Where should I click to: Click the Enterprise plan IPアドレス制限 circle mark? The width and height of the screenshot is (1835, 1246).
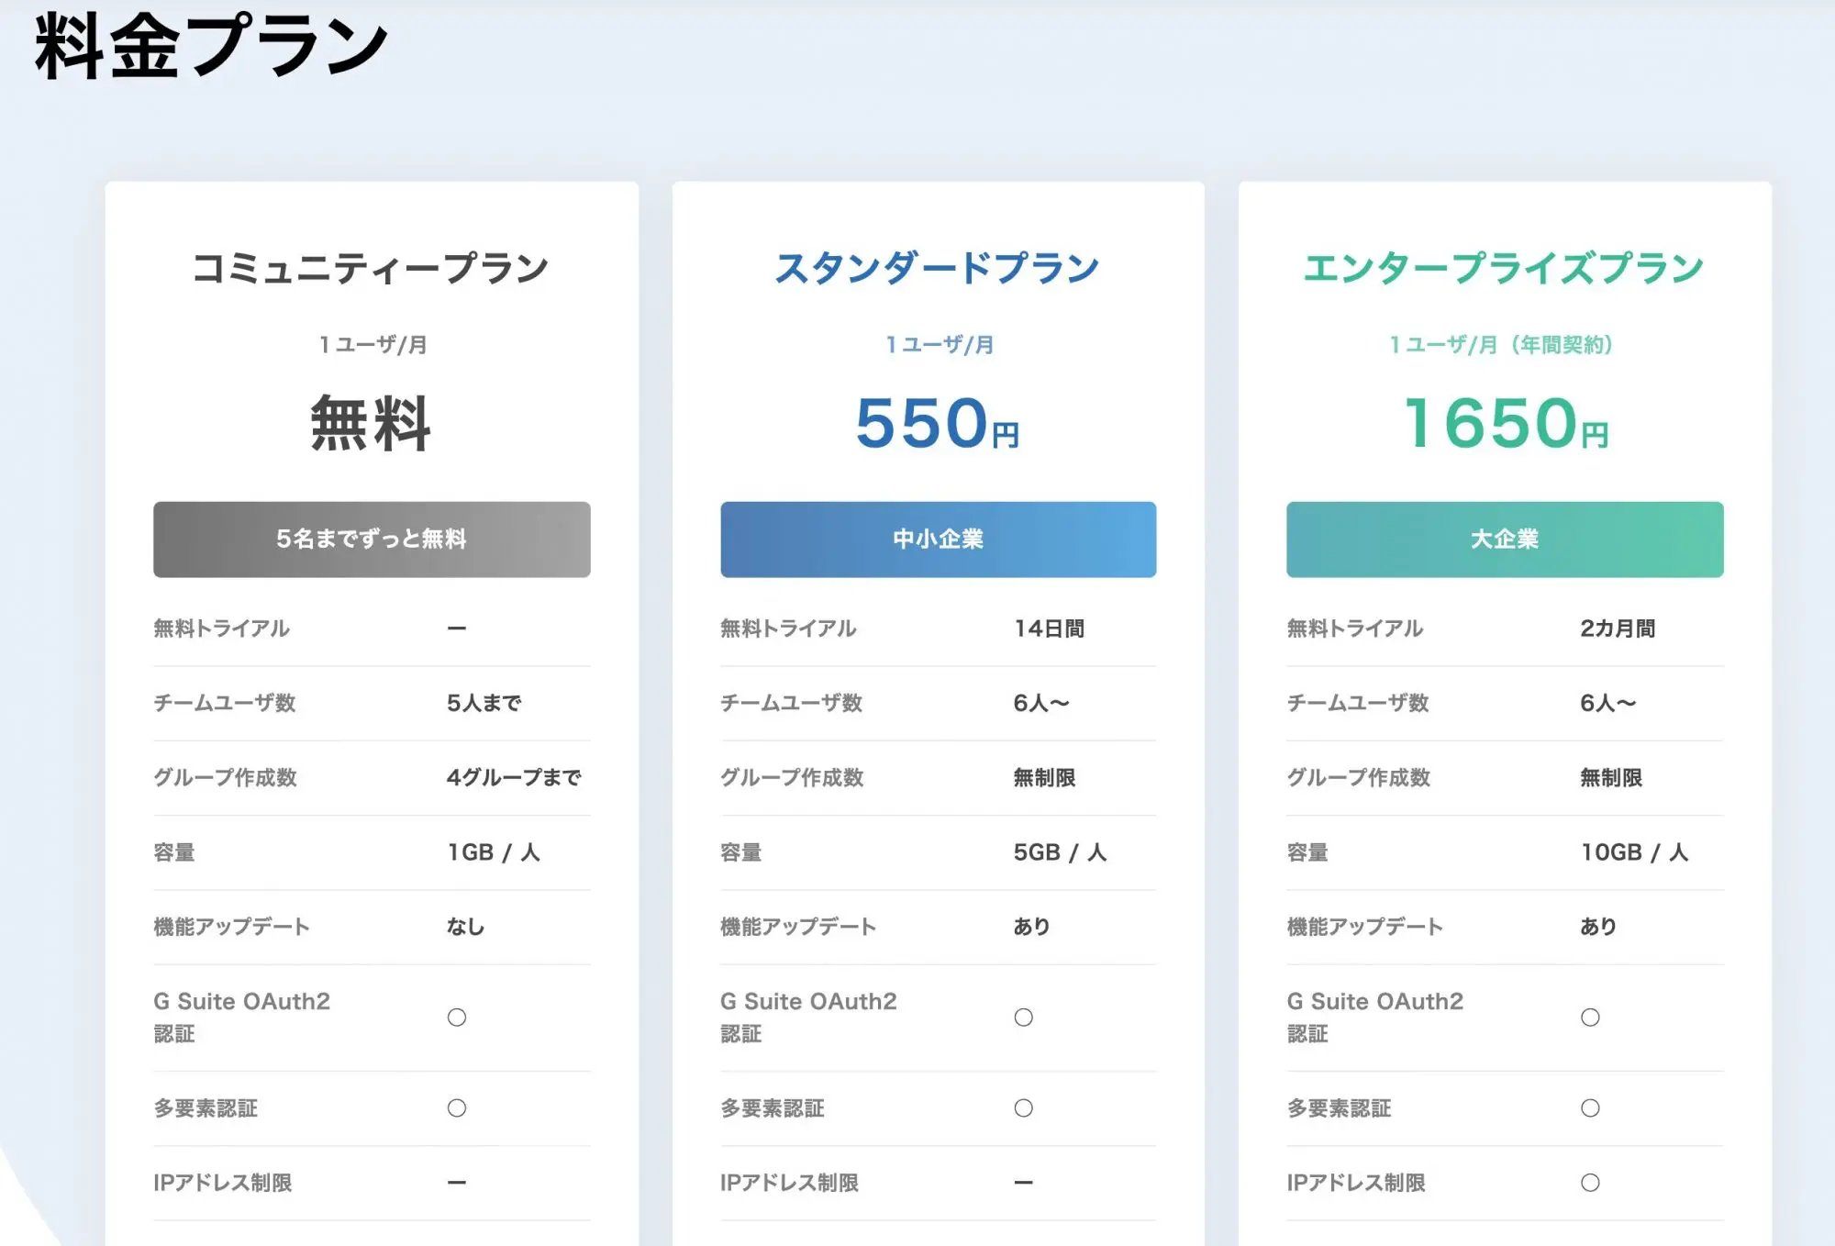pyautogui.click(x=1590, y=1183)
